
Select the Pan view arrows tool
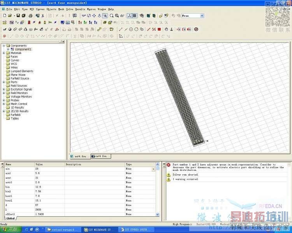point(94,16)
